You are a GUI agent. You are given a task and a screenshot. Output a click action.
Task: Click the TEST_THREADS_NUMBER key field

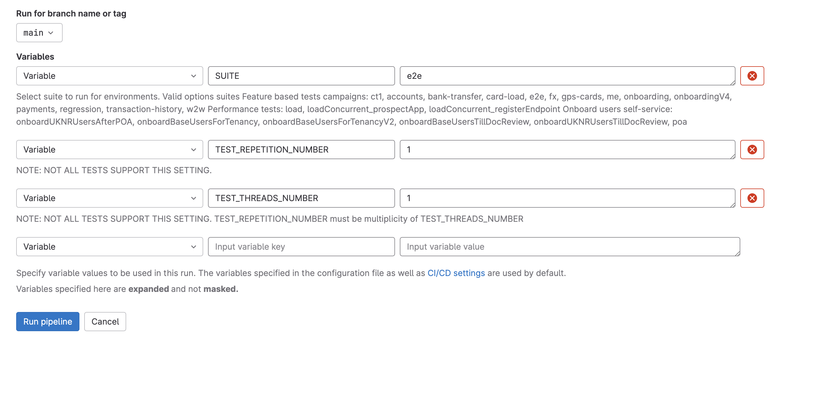(x=301, y=198)
